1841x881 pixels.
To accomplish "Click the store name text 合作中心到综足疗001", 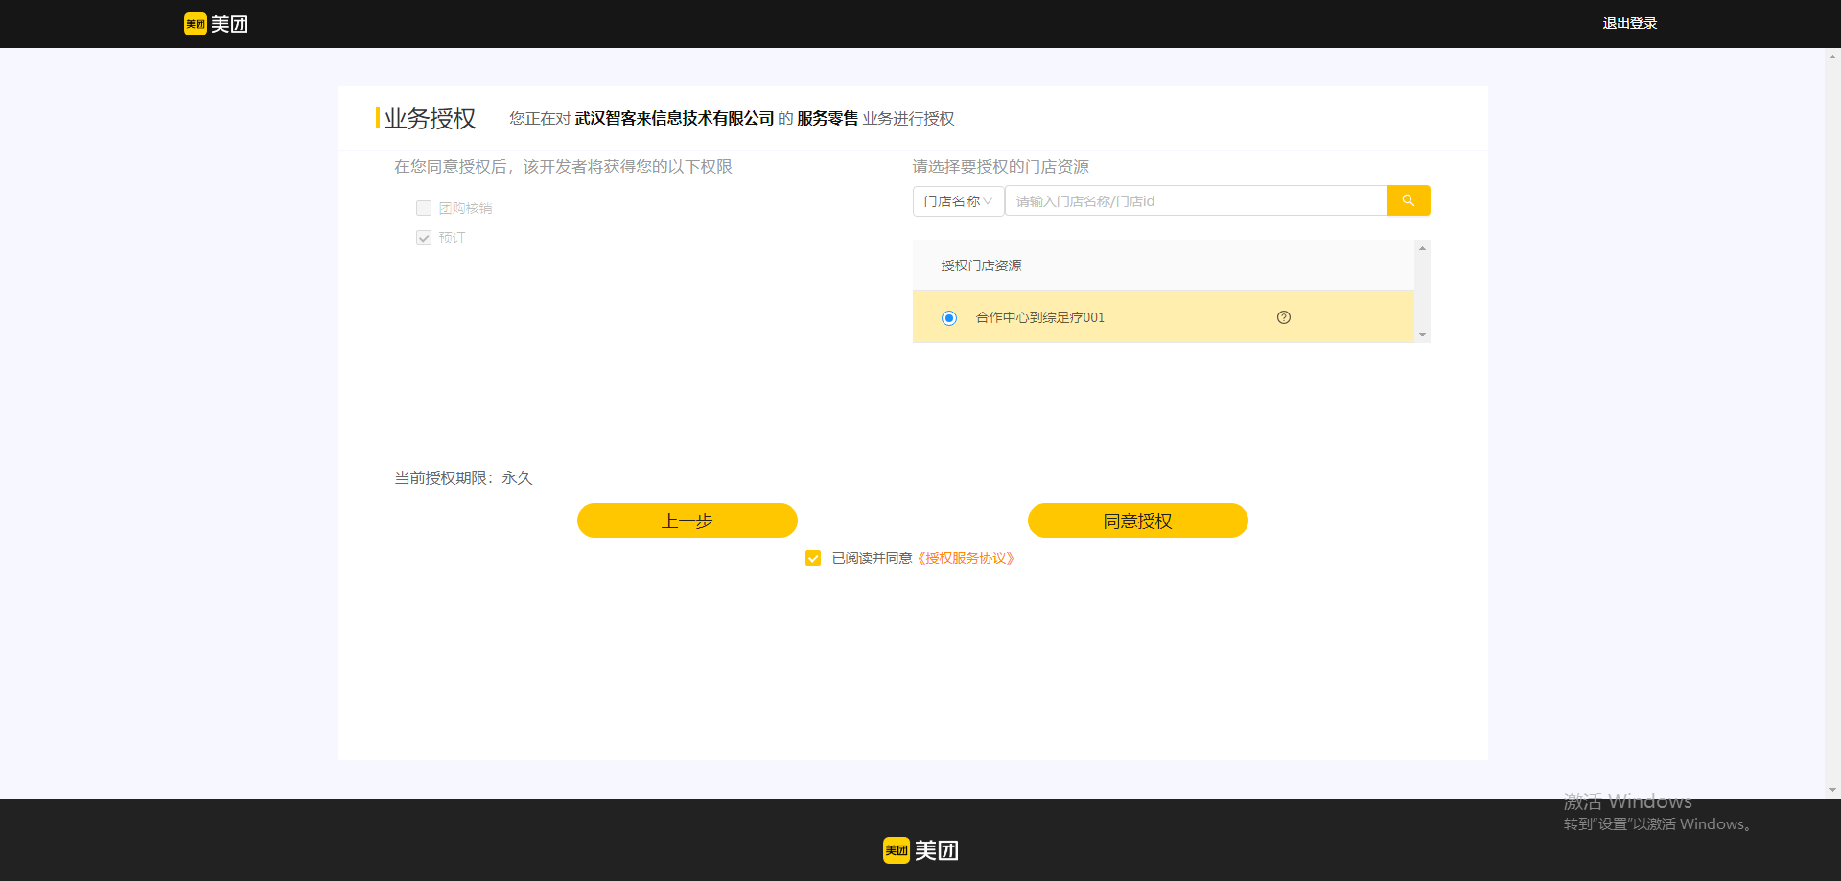I will tap(1040, 317).
